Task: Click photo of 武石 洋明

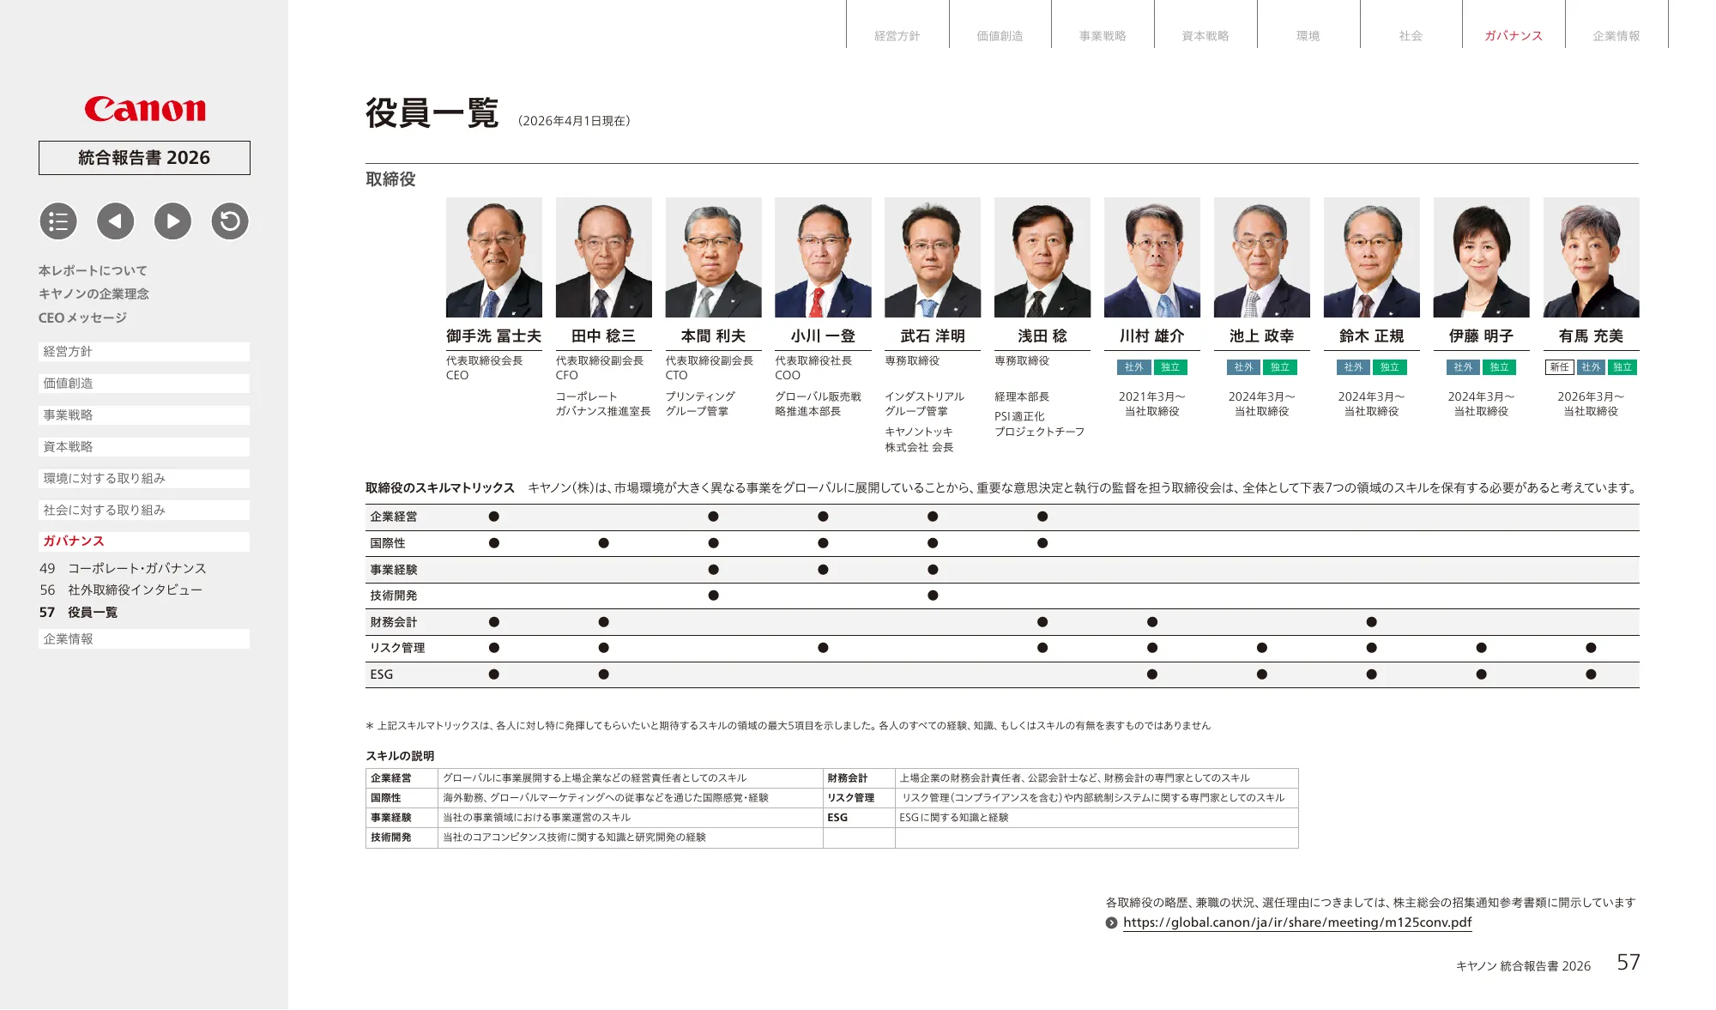Action: pyautogui.click(x=933, y=257)
